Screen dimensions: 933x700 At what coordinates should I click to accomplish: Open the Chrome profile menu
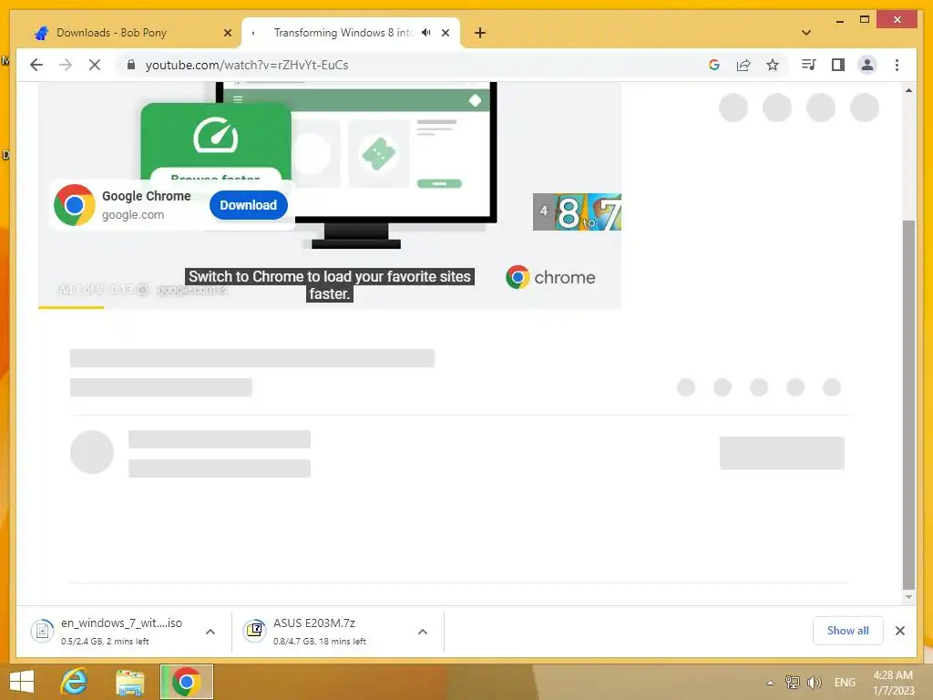(867, 65)
